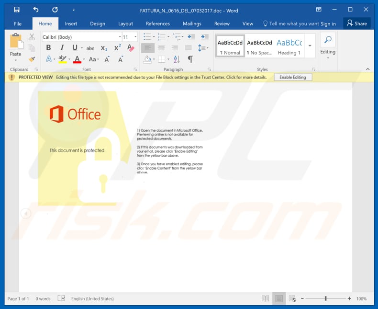Image resolution: width=378 pixels, height=309 pixels.
Task: Click the Cut scissors icon
Action: tap(32, 37)
